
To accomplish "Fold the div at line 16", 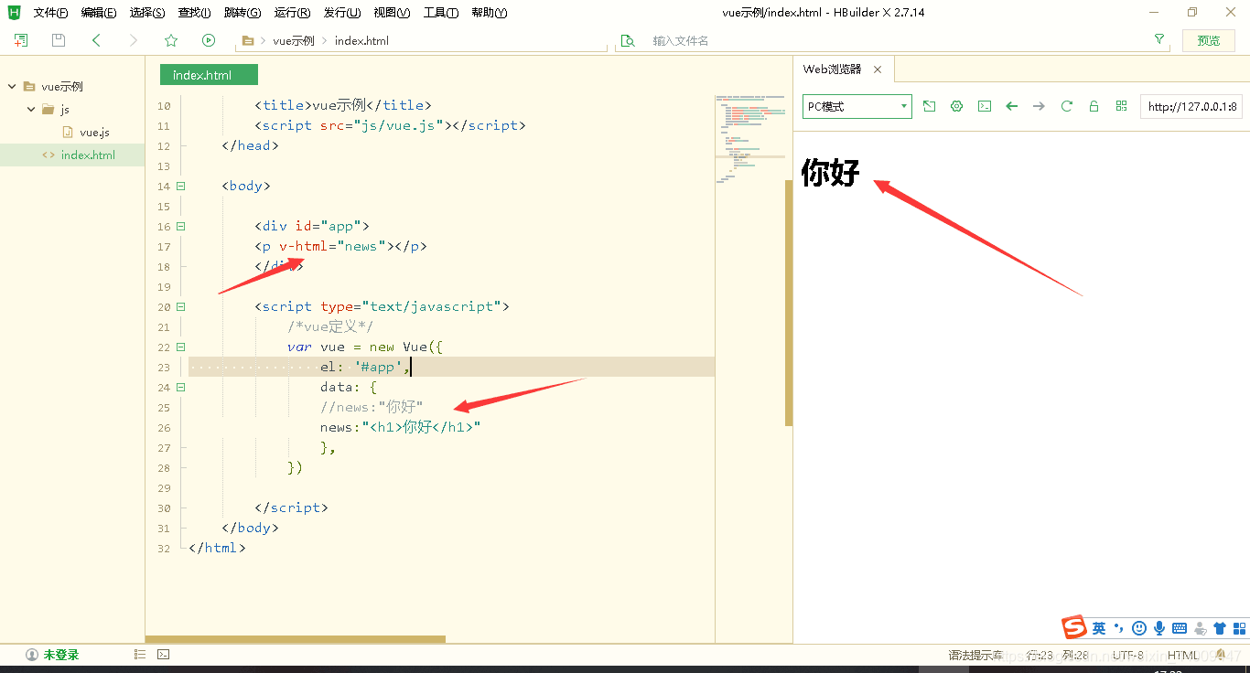I will [180, 226].
